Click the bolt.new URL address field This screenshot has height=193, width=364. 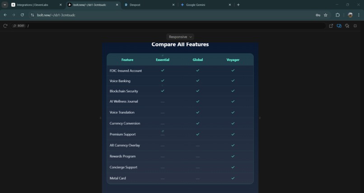(x=56, y=15)
